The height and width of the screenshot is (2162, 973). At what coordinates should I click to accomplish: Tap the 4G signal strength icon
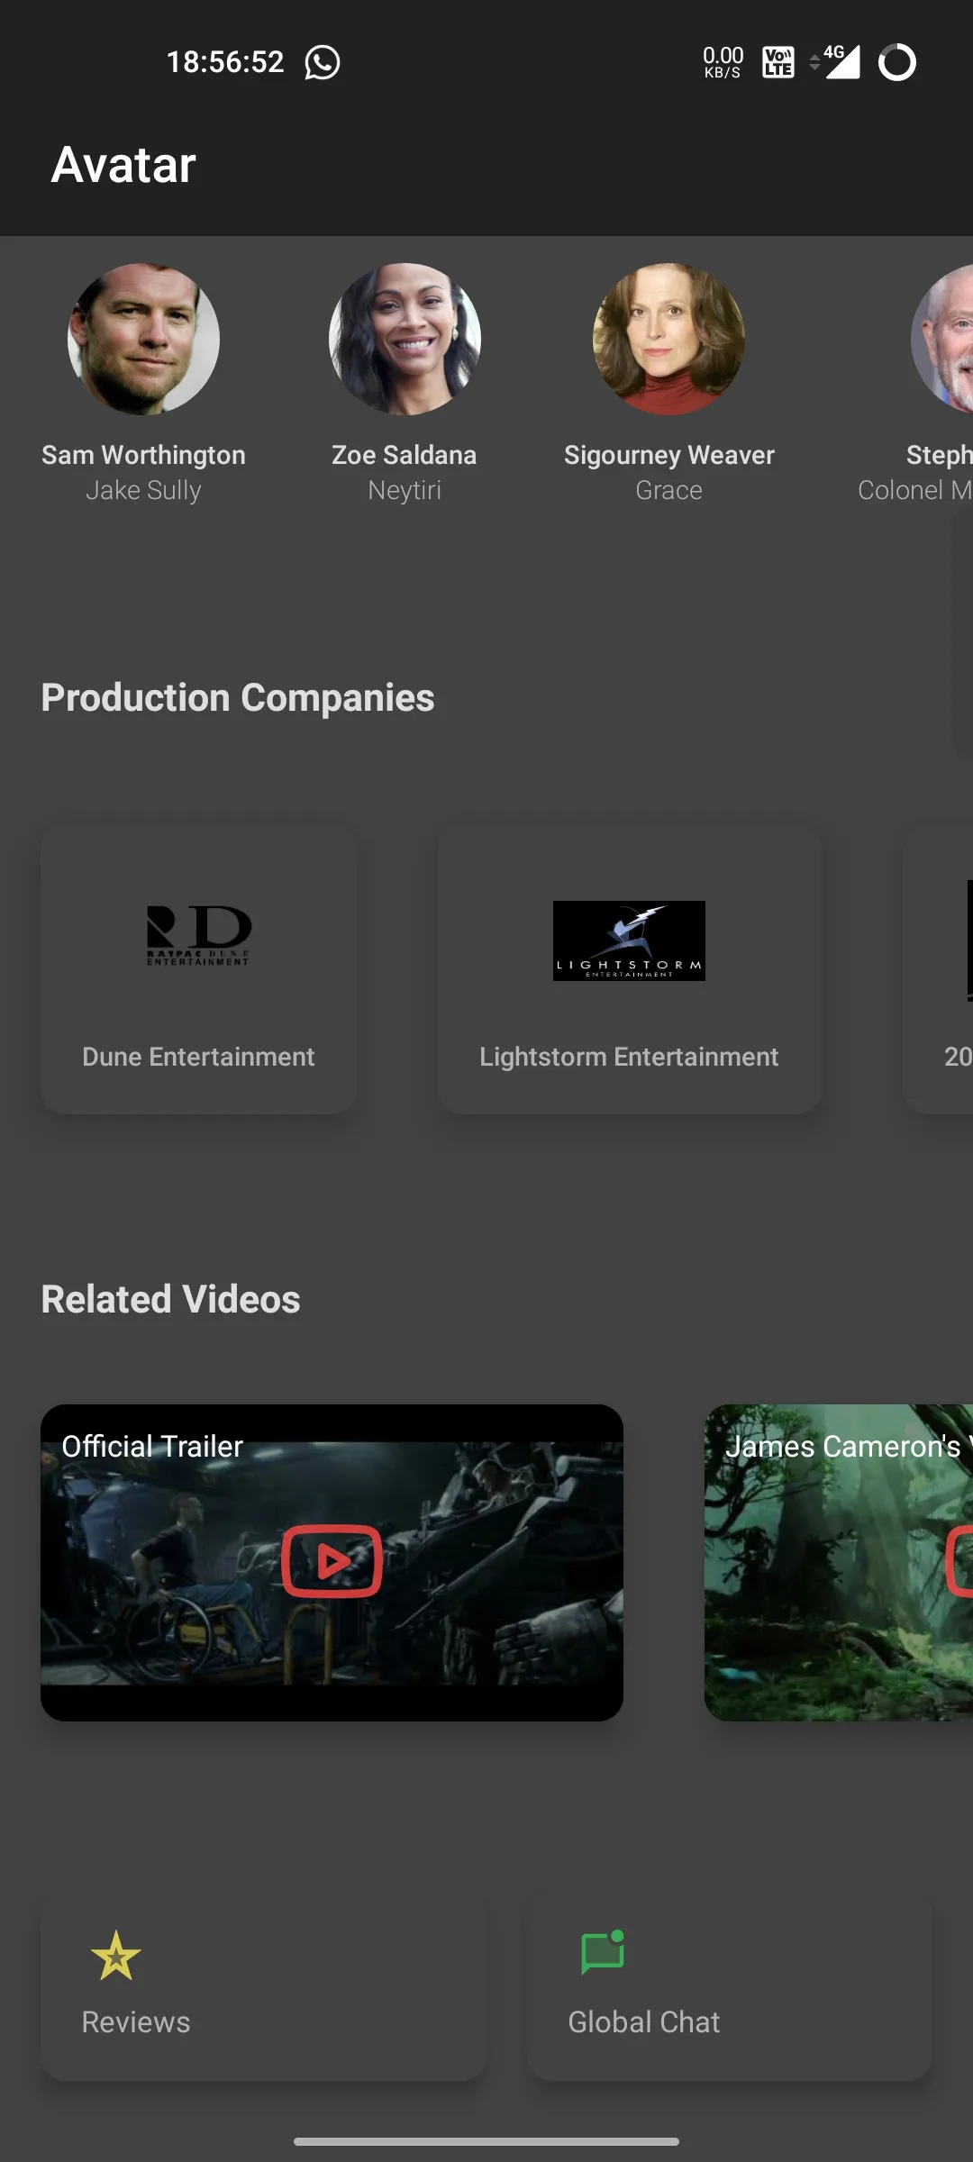[x=837, y=62]
